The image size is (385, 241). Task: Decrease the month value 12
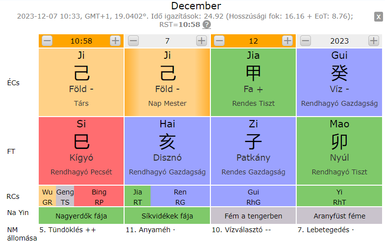[219, 41]
